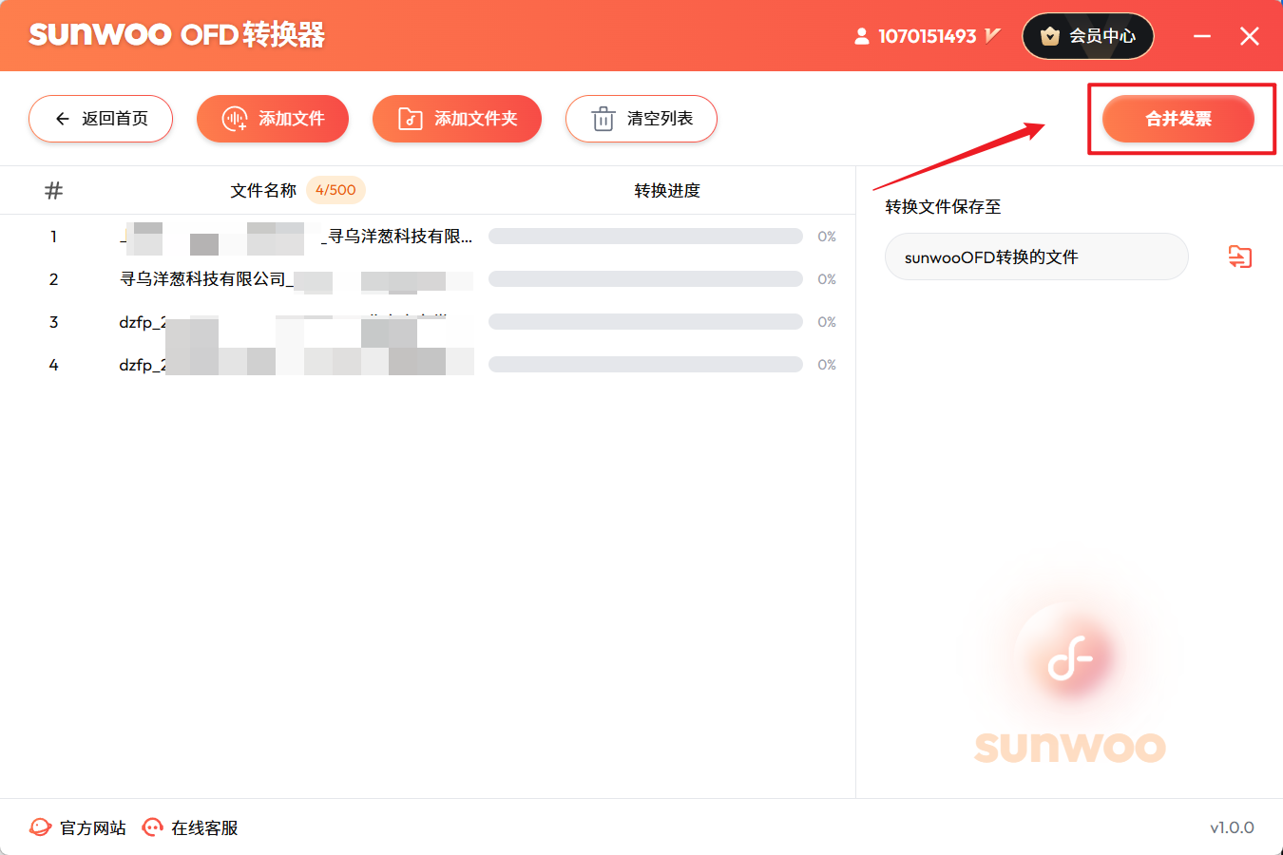Click the 转换文件保存至 label
The width and height of the screenshot is (1283, 855).
point(943,207)
